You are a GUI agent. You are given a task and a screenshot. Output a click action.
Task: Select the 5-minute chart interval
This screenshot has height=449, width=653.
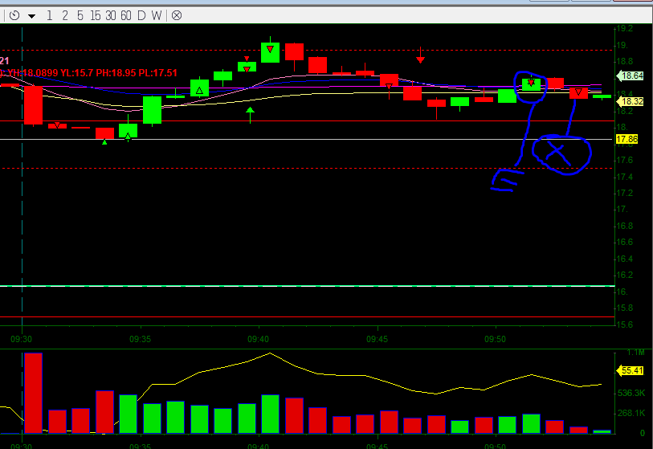(81, 14)
